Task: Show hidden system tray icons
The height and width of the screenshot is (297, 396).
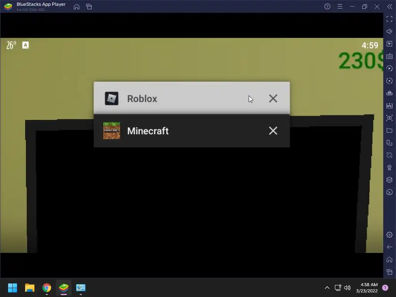Action: point(327,288)
